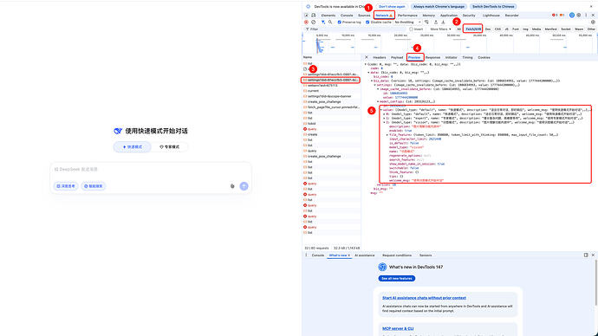Collapse the data JSON node
This screenshot has width=598, height=336.
tap(369, 73)
